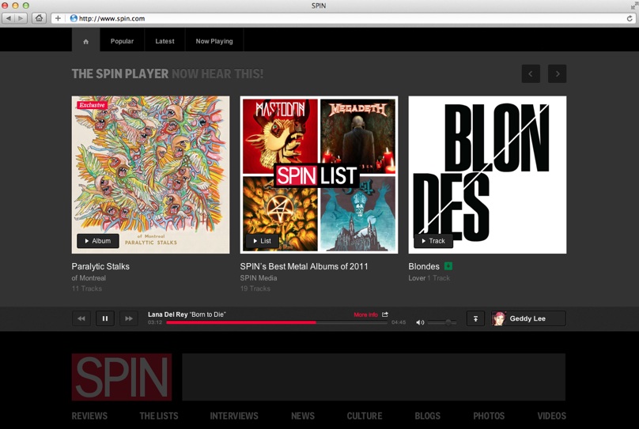
Task: Go to the player home tab
Action: tap(85, 41)
